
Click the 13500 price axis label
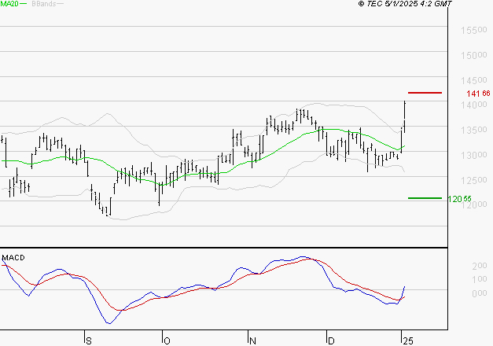click(474, 130)
